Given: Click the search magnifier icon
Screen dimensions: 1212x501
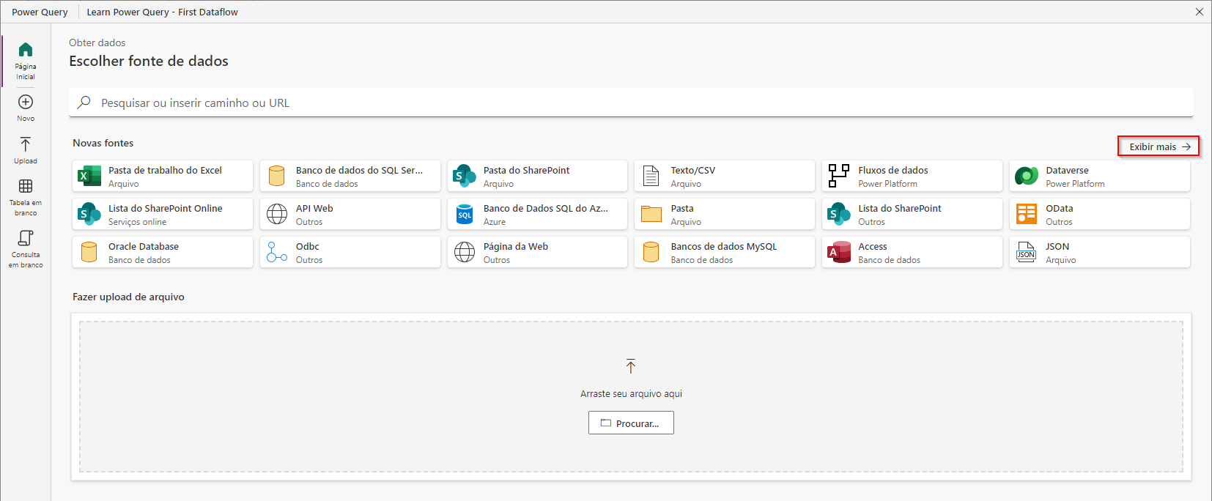Looking at the screenshot, I should click(x=84, y=103).
